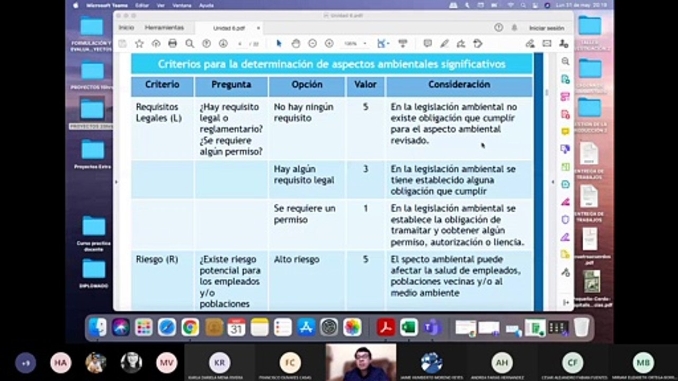Collapse the right tools panel with bottom arrow
Screen dimensions: 678x381
566,302
